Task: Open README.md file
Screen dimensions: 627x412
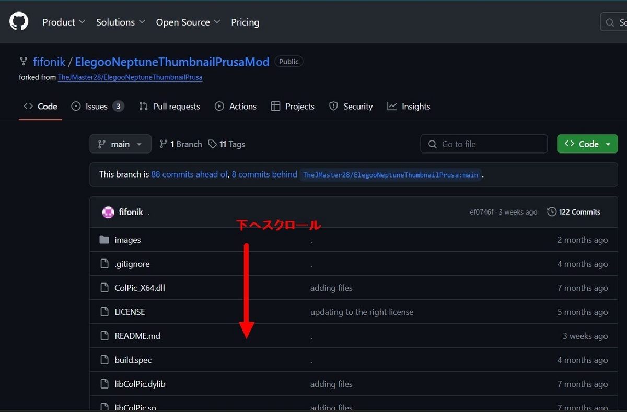Action: click(137, 336)
